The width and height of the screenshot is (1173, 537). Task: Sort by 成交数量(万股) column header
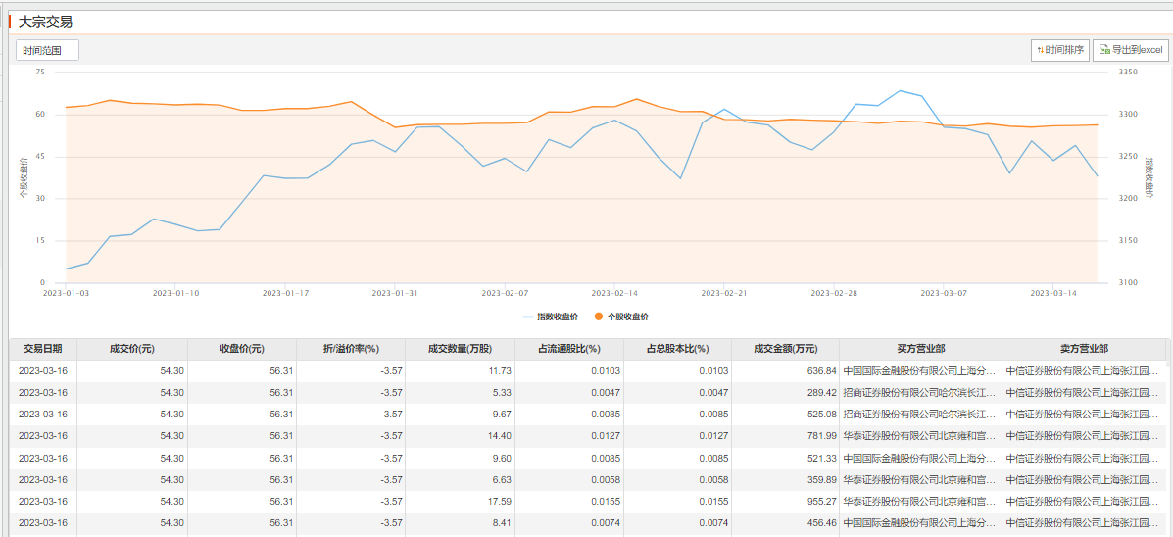tap(460, 349)
